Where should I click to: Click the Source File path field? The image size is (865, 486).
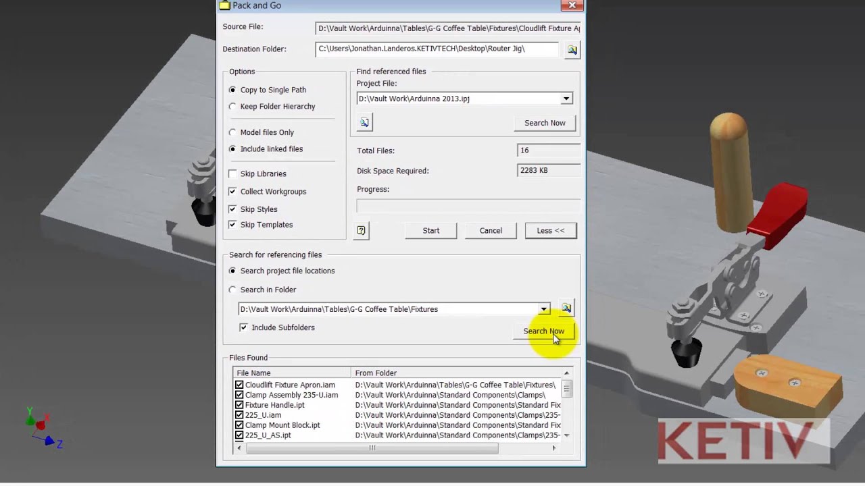pyautogui.click(x=448, y=28)
